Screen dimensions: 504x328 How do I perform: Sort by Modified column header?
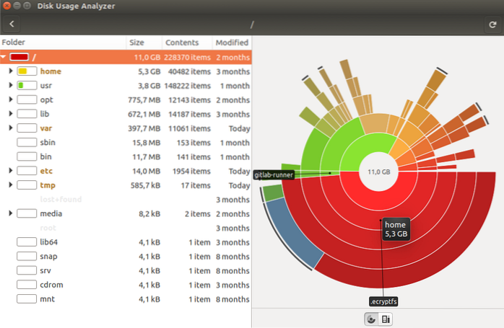click(x=231, y=43)
